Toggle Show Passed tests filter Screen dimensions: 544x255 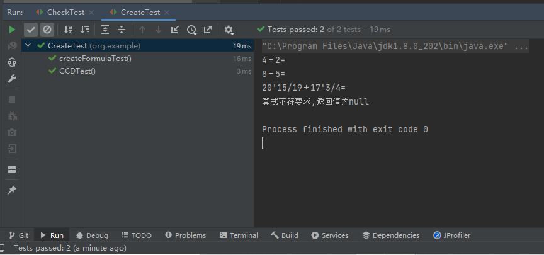tap(30, 30)
